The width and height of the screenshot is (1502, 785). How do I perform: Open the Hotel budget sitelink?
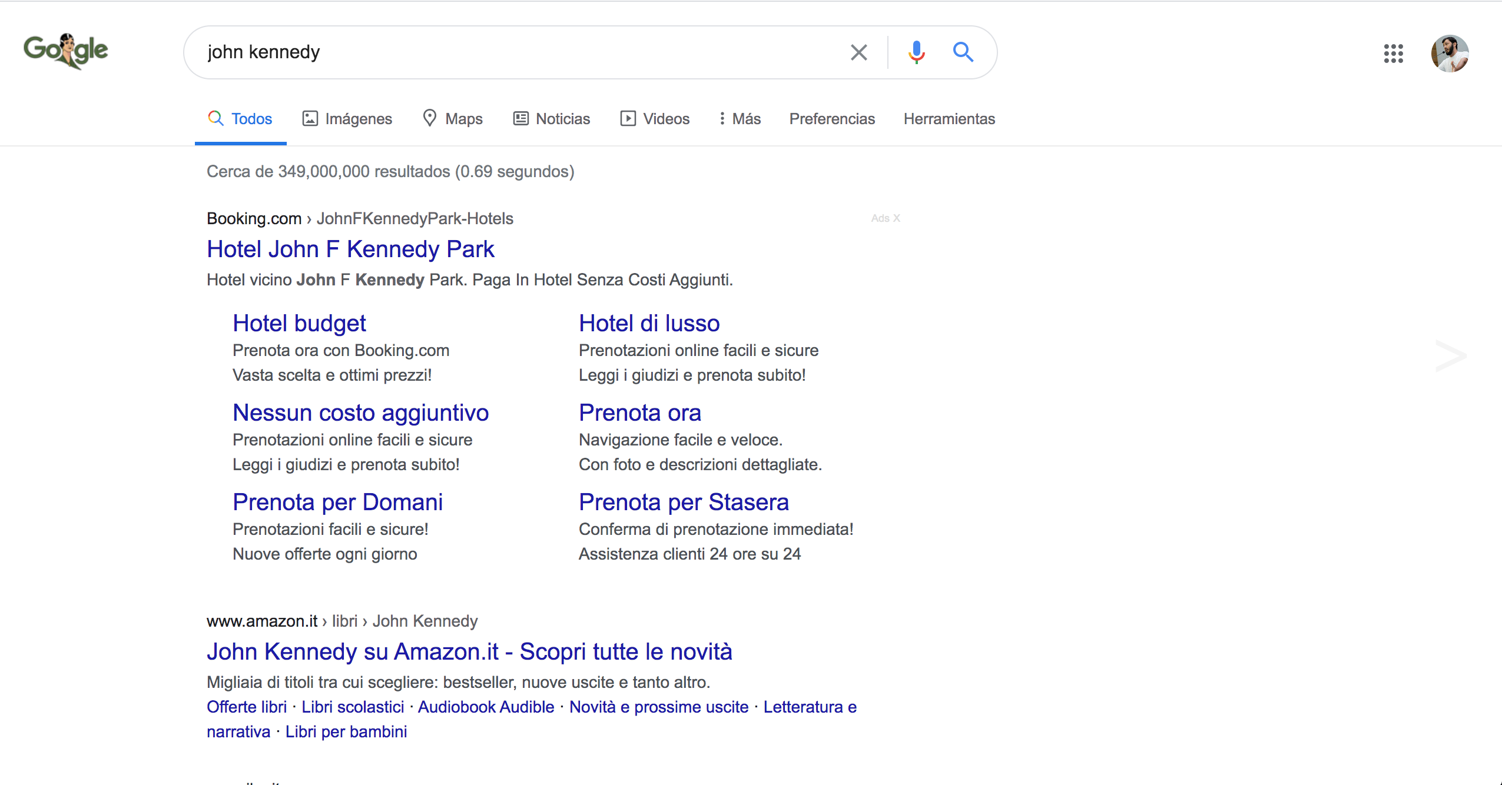click(x=299, y=323)
